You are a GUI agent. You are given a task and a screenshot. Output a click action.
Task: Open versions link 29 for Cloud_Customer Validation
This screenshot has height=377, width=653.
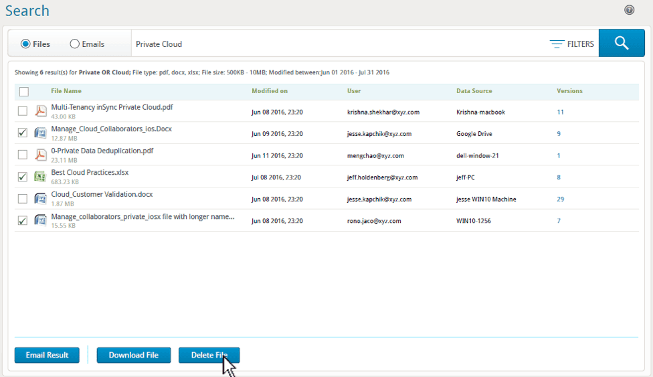pyautogui.click(x=561, y=199)
